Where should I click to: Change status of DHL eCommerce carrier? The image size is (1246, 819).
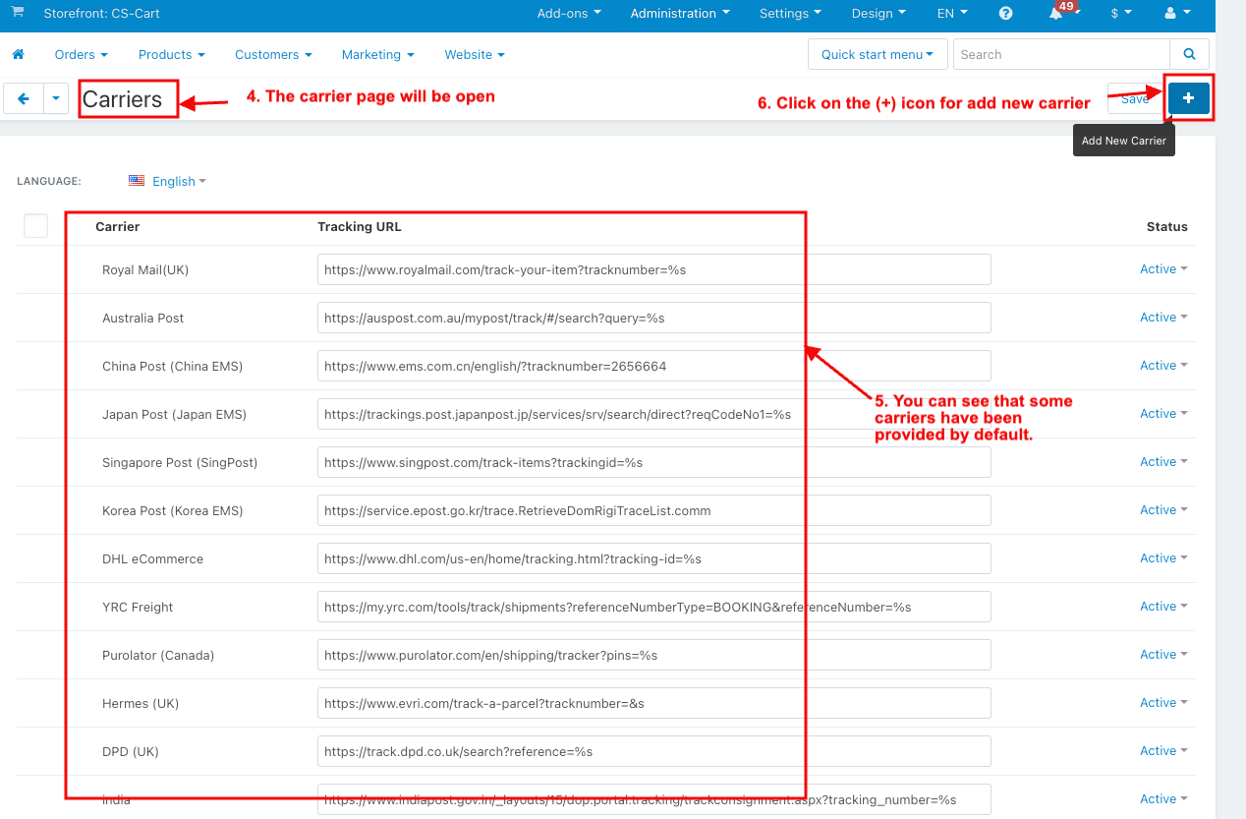(x=1163, y=558)
